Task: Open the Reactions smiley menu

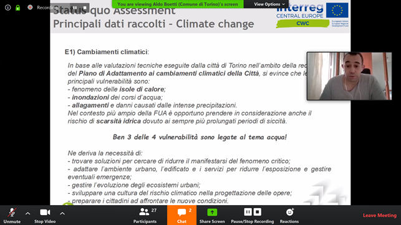Action: 289,212
